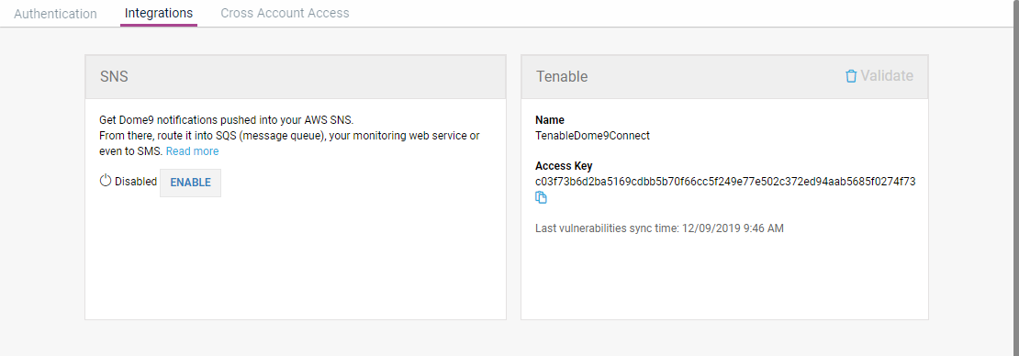The image size is (1019, 356).
Task: Click the Tenable access key string
Action: (725, 182)
